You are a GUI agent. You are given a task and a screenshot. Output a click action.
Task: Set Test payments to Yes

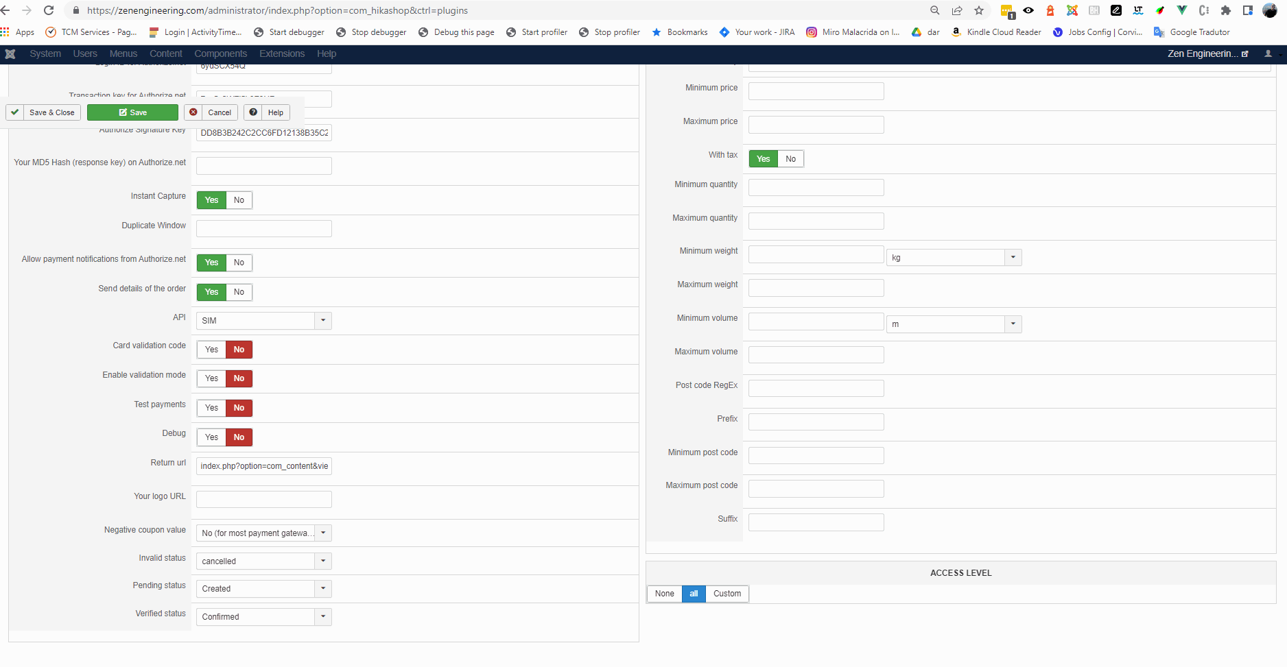(211, 408)
